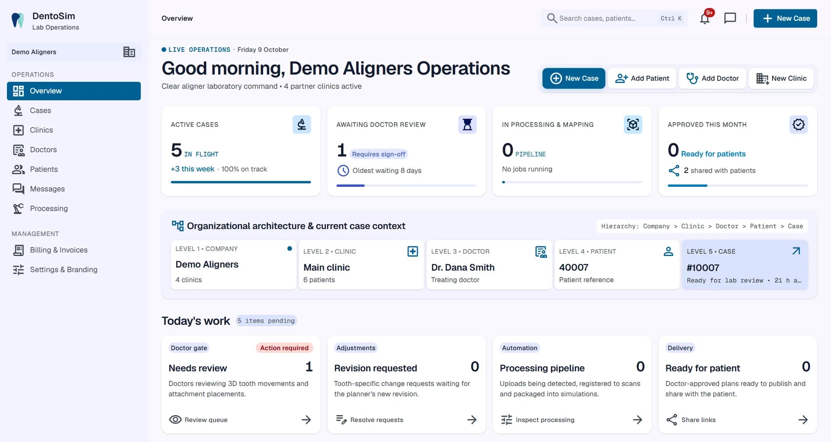This screenshot has height=442, width=831.
Task: Click the Active Cases progress bar
Action: pyautogui.click(x=241, y=182)
